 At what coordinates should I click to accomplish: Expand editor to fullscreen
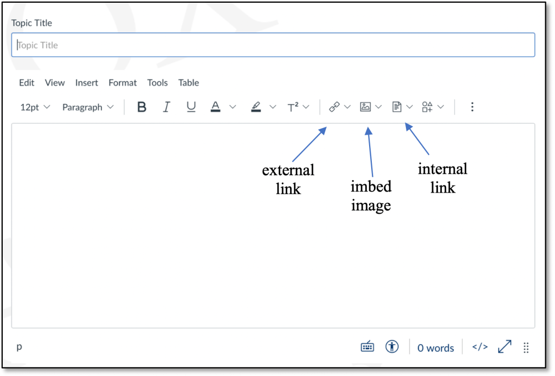504,347
